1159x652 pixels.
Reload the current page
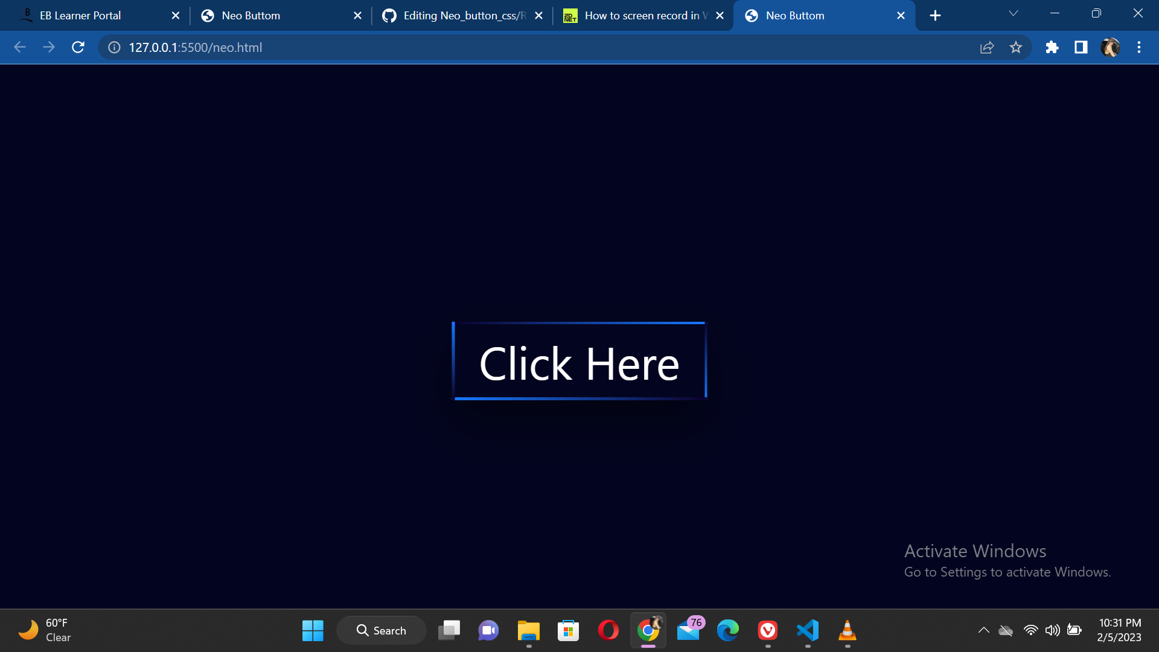pos(78,47)
